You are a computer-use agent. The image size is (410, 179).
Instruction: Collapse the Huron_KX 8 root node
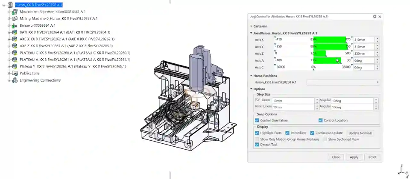[x=4, y=5]
